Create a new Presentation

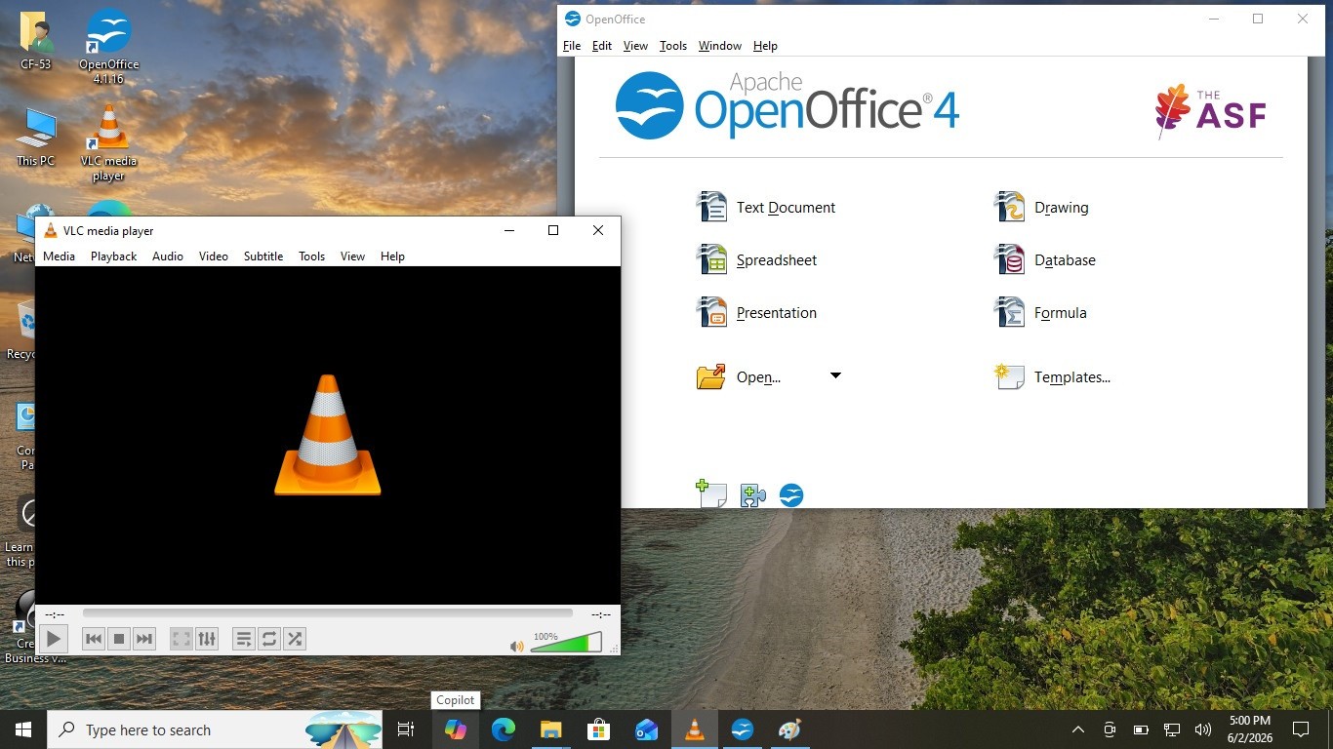click(757, 313)
